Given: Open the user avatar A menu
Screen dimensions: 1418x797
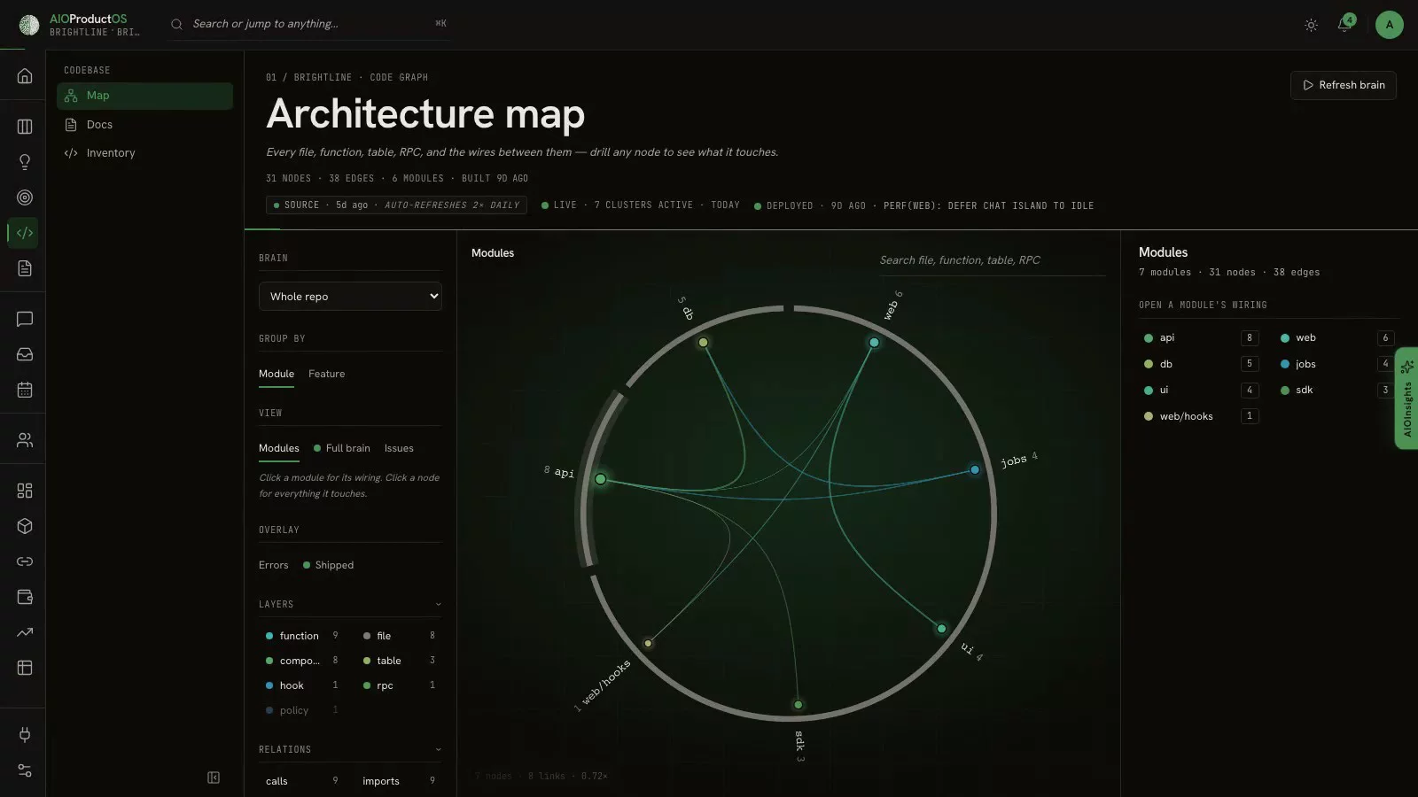Looking at the screenshot, I should coord(1389,25).
